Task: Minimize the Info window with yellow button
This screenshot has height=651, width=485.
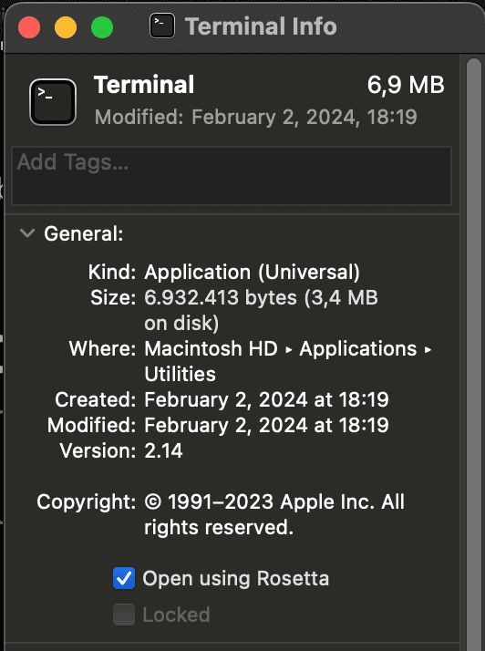Action: pos(66,27)
